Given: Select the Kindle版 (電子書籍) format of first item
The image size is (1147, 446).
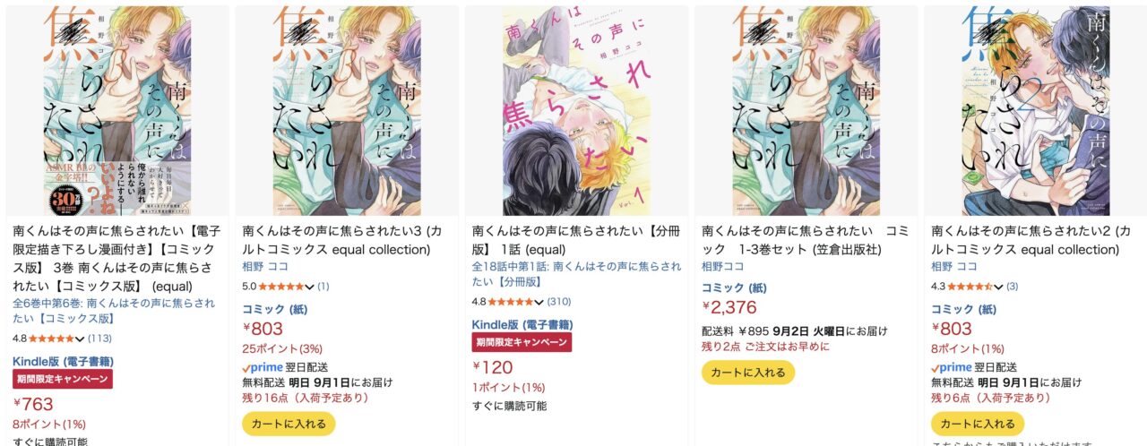Looking at the screenshot, I should [x=63, y=361].
